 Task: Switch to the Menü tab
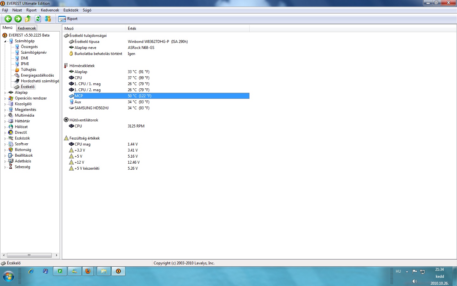pyautogui.click(x=8, y=28)
